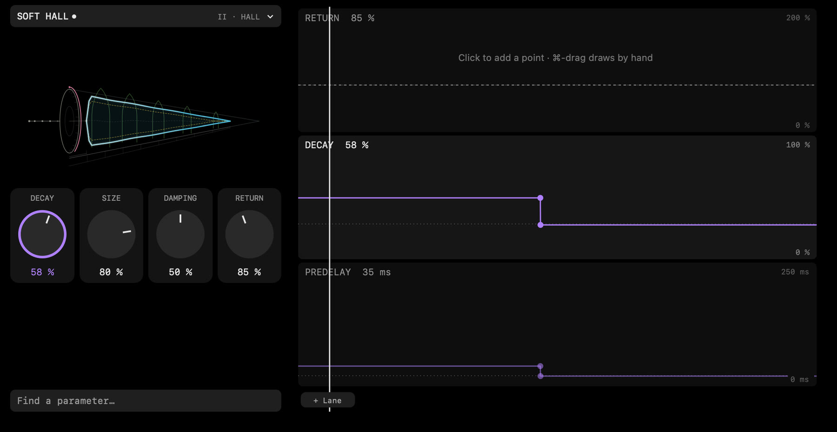The height and width of the screenshot is (432, 837).
Task: Click the 50 % value under DAMPING knob
Action: coord(180,272)
